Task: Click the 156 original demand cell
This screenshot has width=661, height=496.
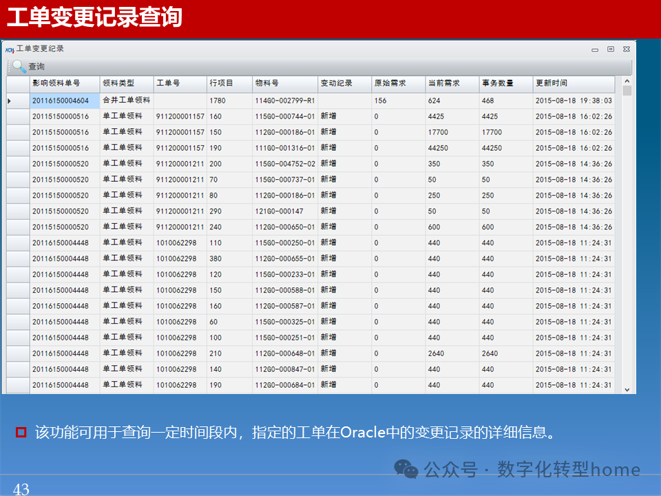Action: (x=398, y=101)
